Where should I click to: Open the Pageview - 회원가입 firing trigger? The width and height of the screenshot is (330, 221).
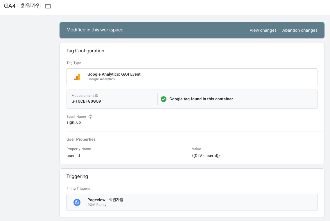coord(192,202)
